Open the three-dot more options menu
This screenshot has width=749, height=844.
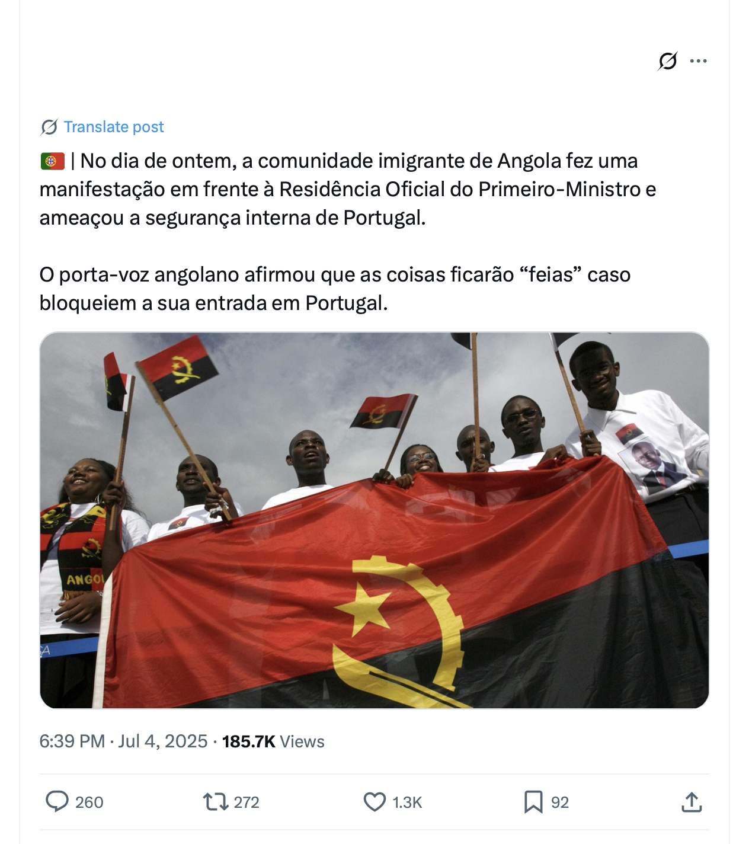pyautogui.click(x=699, y=61)
